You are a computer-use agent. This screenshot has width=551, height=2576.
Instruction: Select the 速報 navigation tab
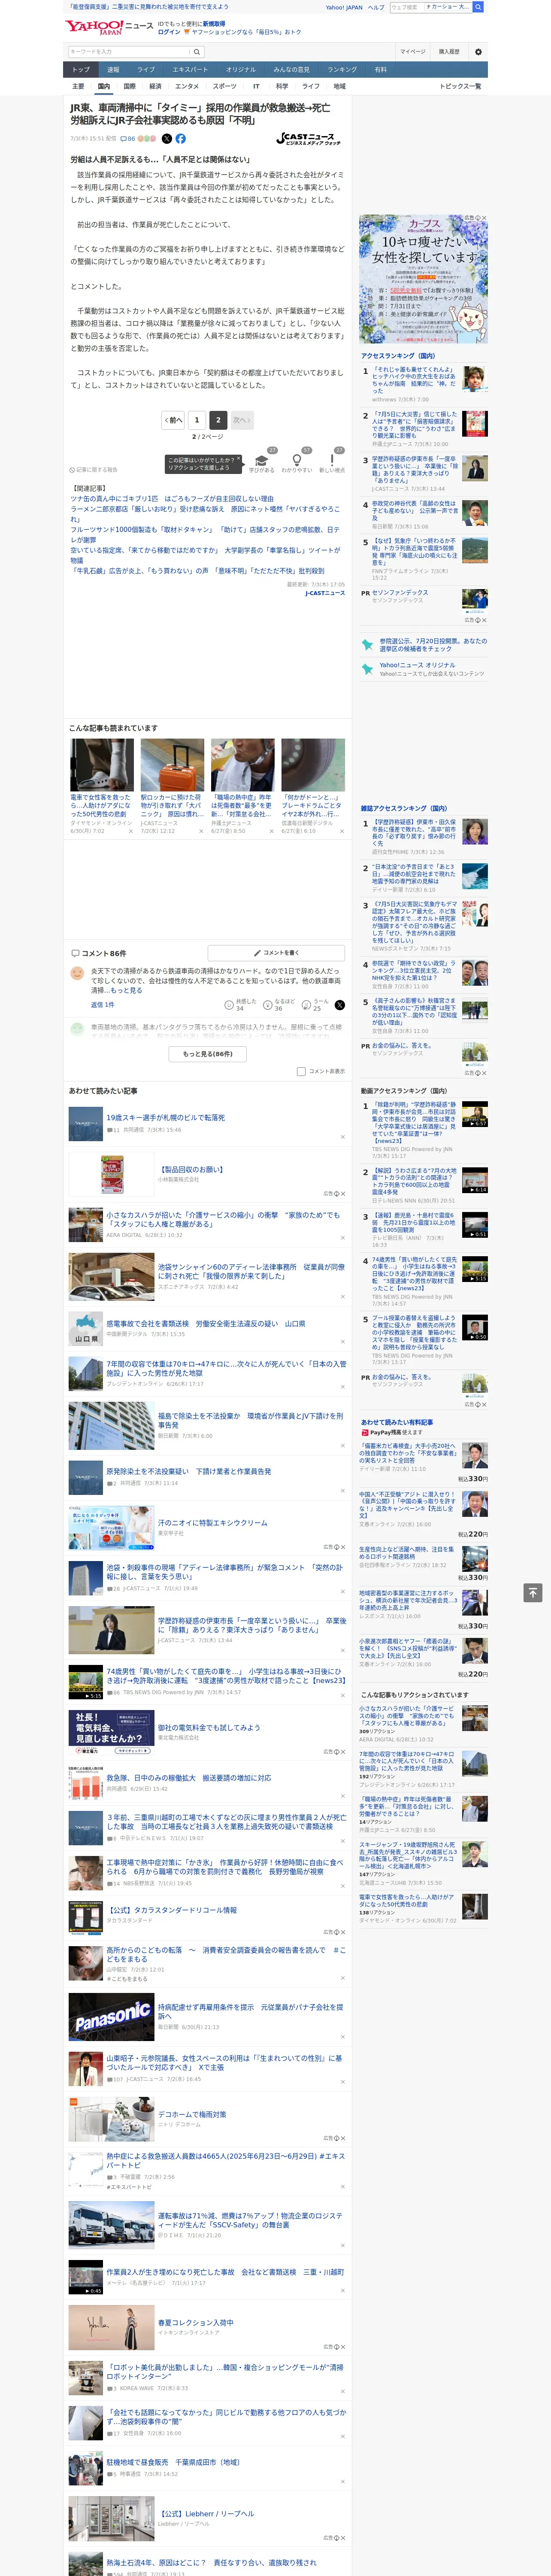click(x=113, y=69)
